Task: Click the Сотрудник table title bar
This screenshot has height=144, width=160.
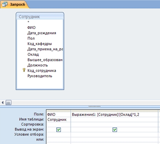Action: pos(40,16)
